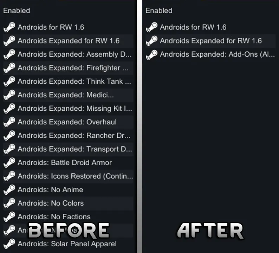Select Androids: Icons Restored (Contin... mod
This screenshot has height=253, width=279.
tap(75, 176)
